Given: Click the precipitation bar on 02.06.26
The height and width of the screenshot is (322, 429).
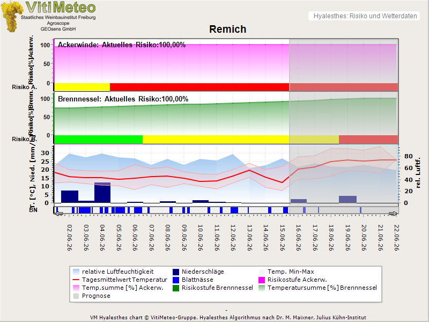Looking at the screenshot, I should pyautogui.click(x=70, y=196).
